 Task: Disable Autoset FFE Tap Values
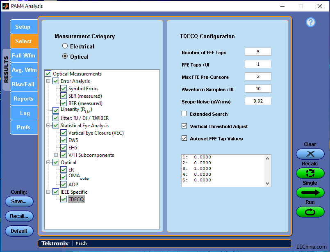[184, 138]
